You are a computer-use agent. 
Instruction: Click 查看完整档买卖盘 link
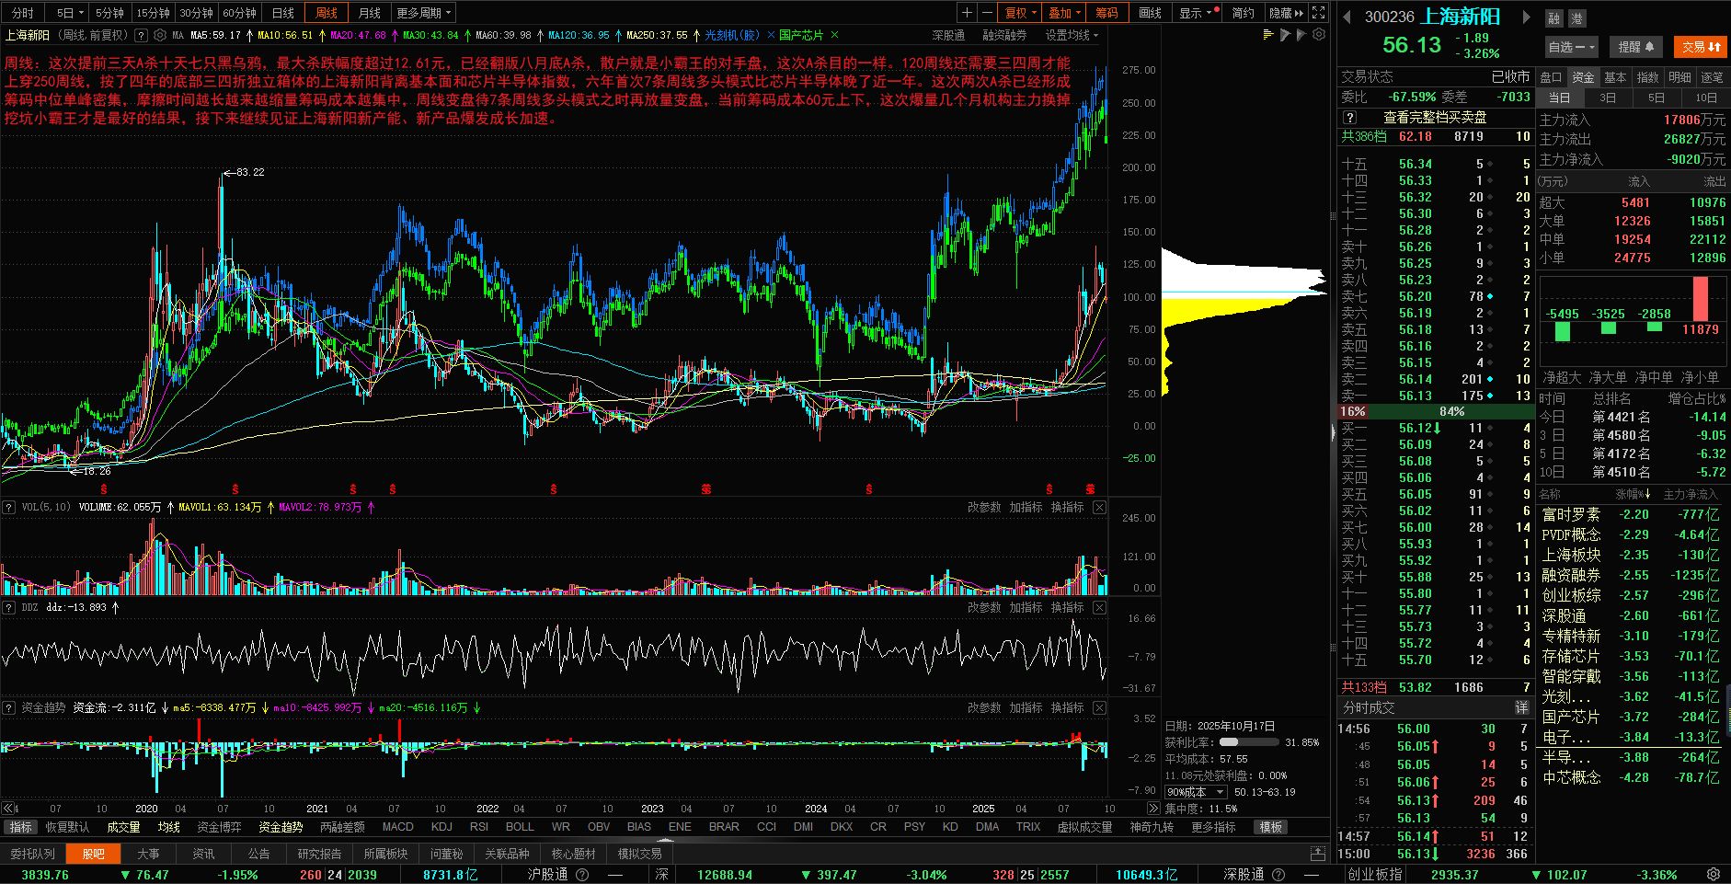1435,117
